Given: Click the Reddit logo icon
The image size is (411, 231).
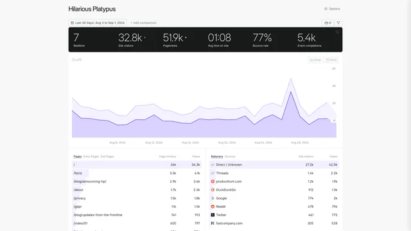Looking at the screenshot, I should [x=213, y=207].
